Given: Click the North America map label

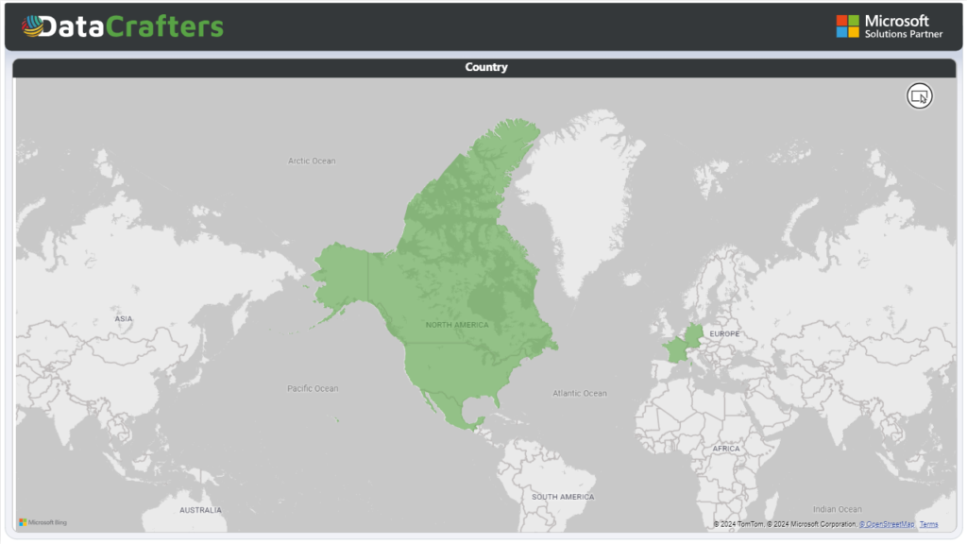Looking at the screenshot, I should (x=457, y=325).
